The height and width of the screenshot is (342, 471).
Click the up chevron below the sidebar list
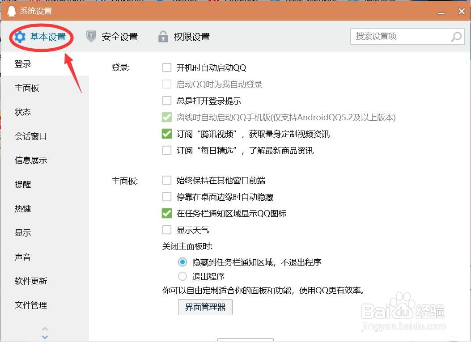[x=45, y=329]
